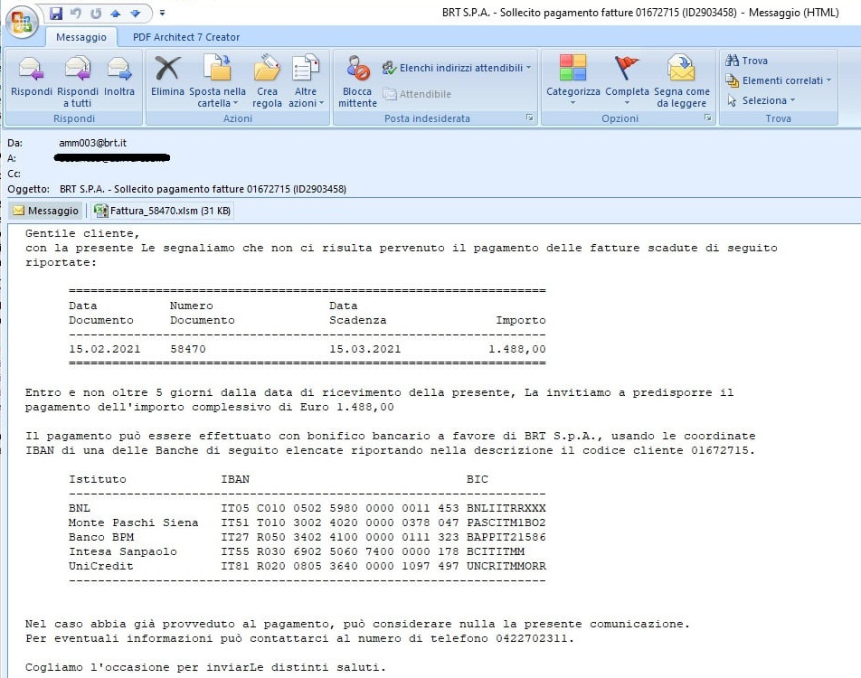The image size is (861, 678).
Task: Open attachment Fattura_58470.xlsm
Action: (162, 211)
